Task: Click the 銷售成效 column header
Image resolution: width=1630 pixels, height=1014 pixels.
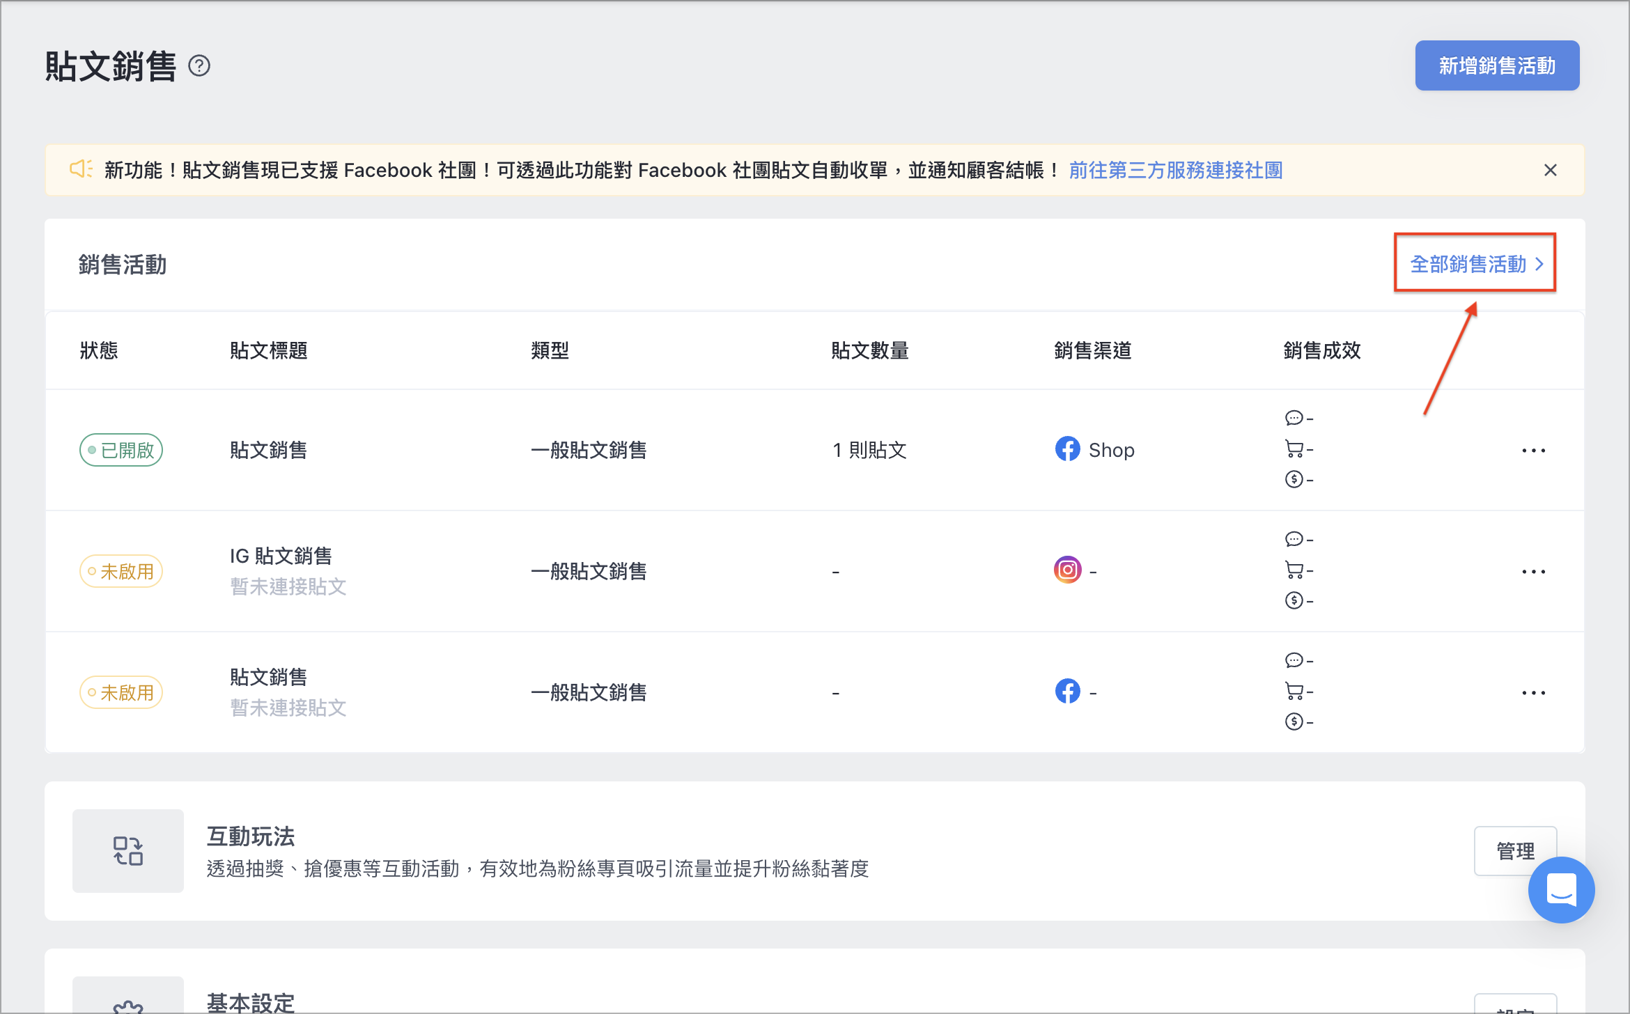Action: (x=1322, y=350)
